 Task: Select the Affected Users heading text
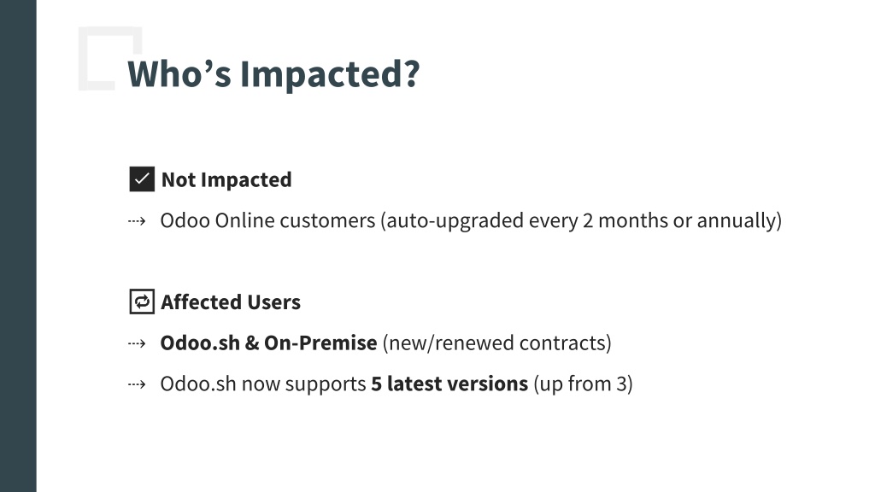(231, 302)
